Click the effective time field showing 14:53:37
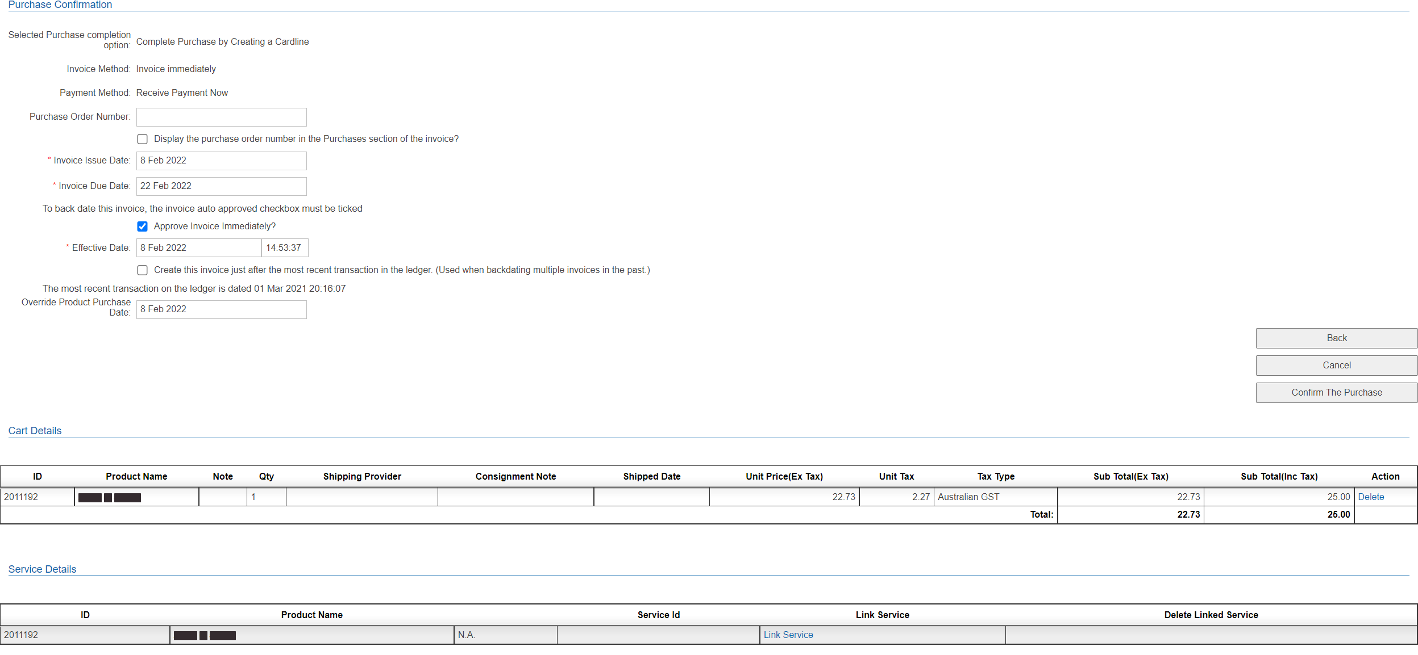 (x=285, y=248)
